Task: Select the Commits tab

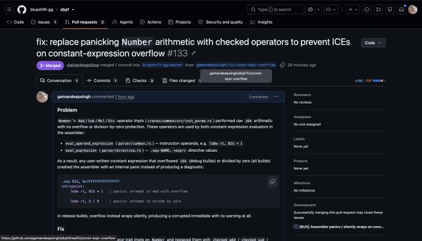Action: (103, 81)
